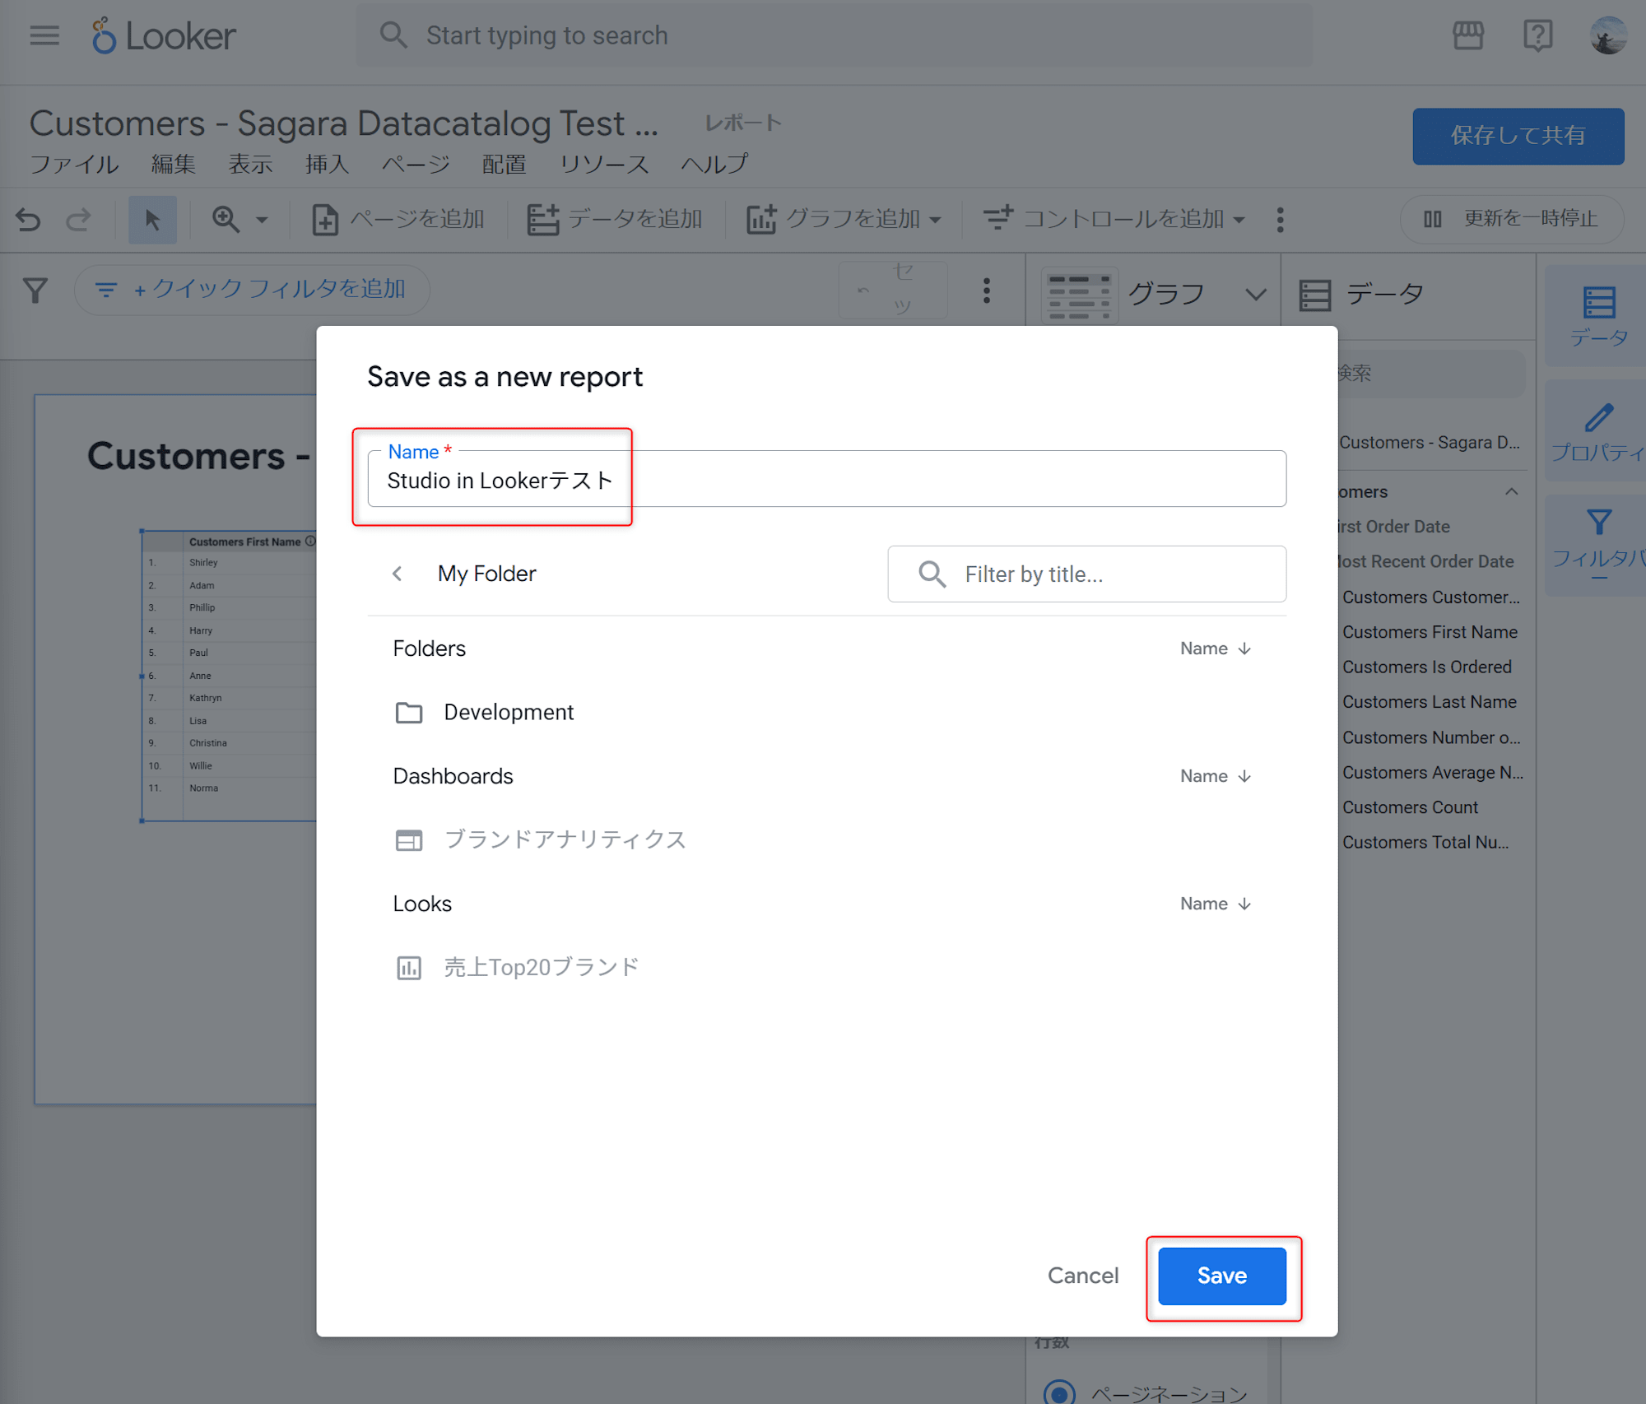This screenshot has height=1404, width=1646.
Task: Open the Filter bar side panel
Action: point(1598,545)
